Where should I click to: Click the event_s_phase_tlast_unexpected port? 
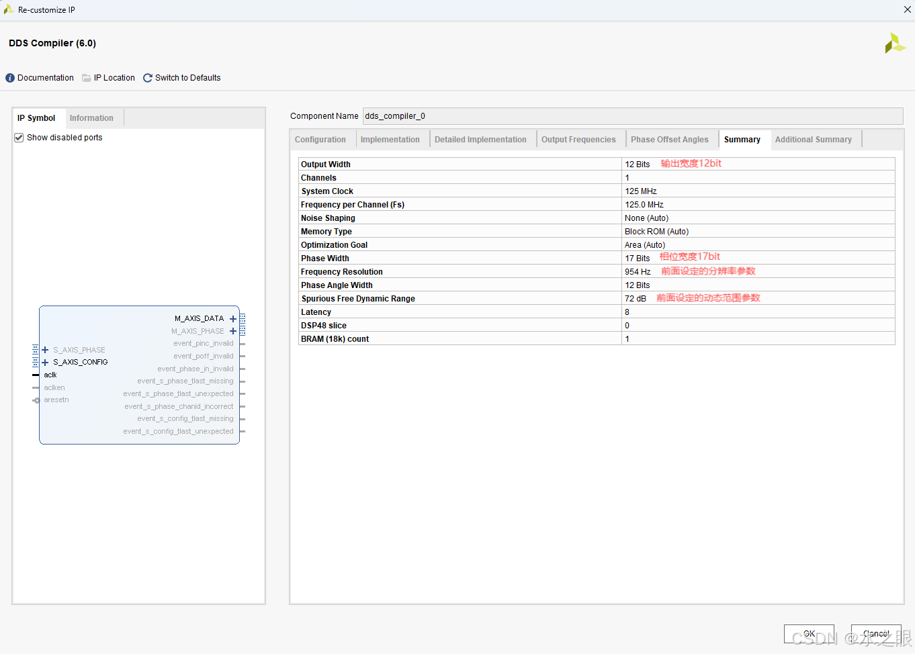[x=179, y=394]
